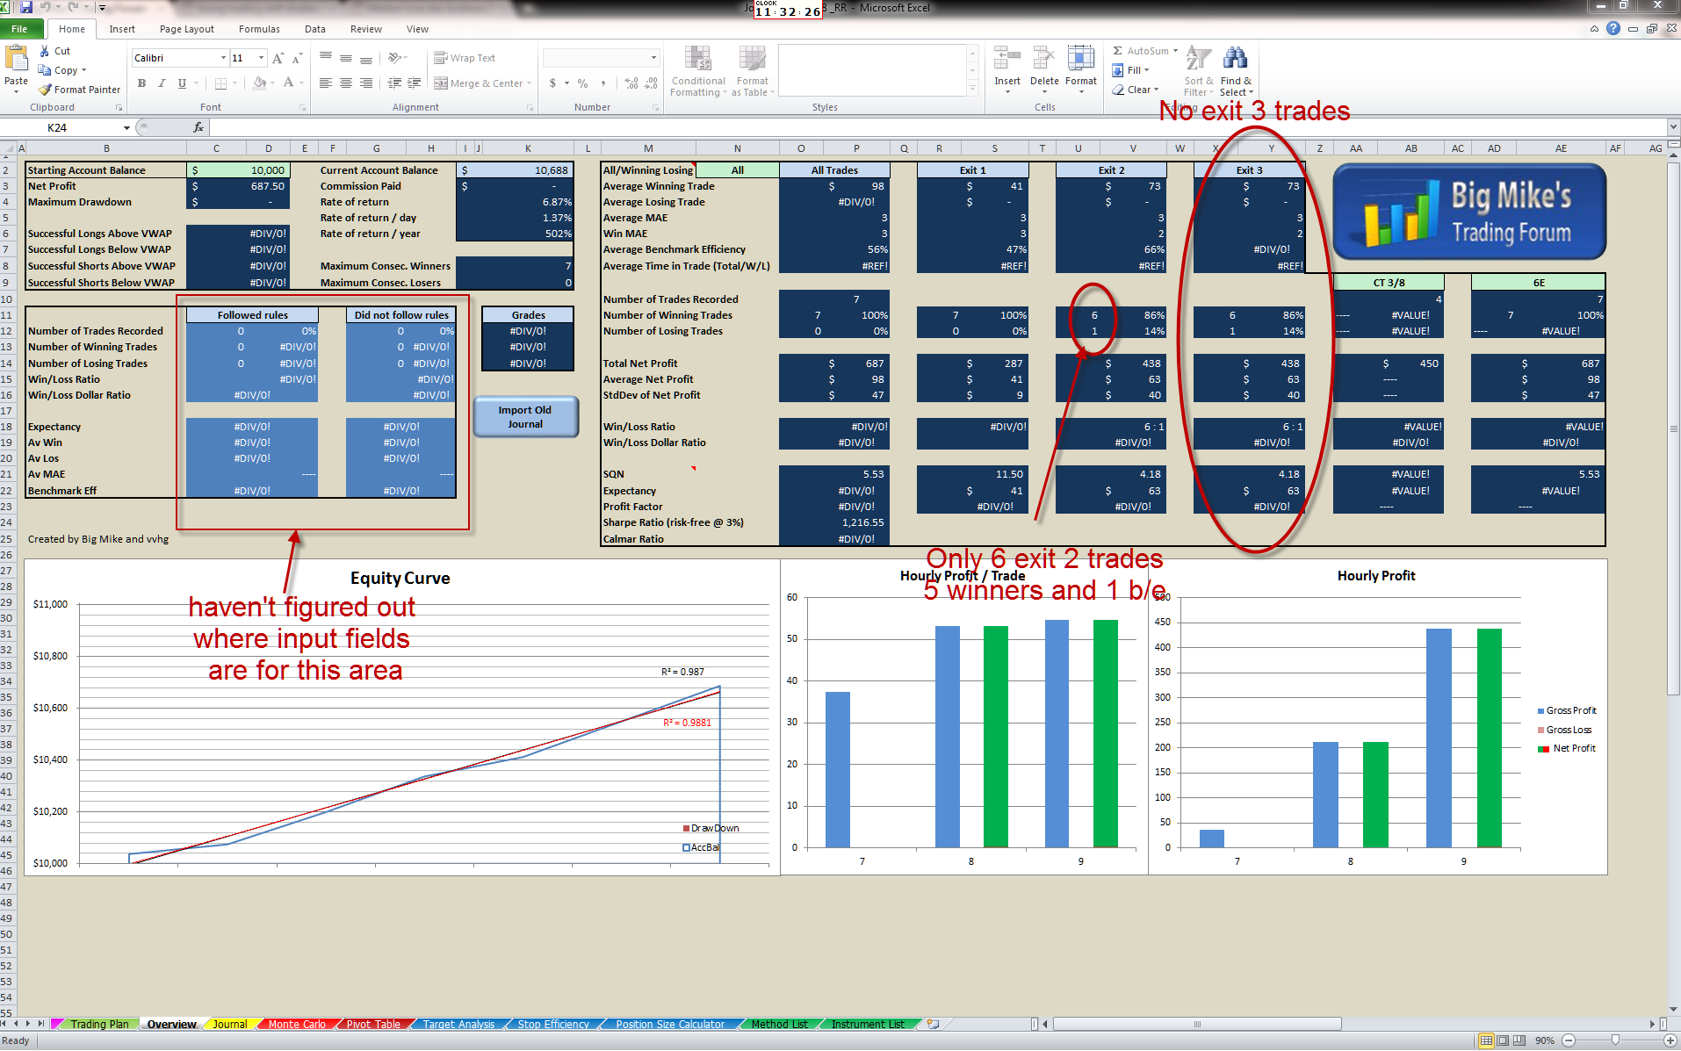Minimize the ribbon with the caret button
This screenshot has width=1681, height=1051.
click(1594, 29)
